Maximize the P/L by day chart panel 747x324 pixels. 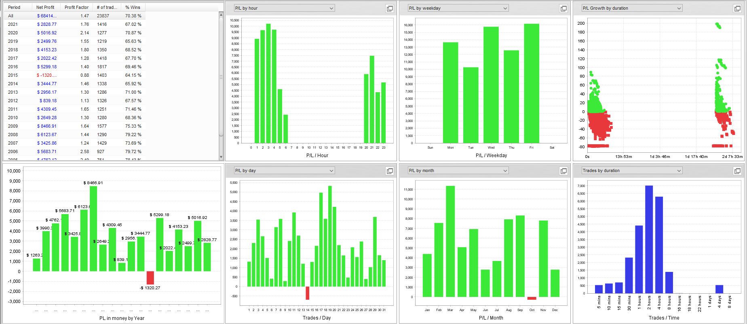[390, 171]
